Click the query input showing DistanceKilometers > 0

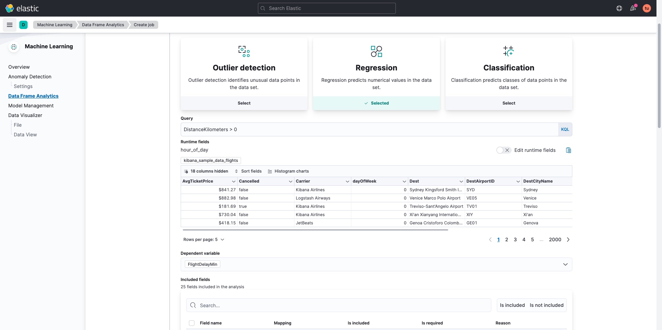point(345,129)
